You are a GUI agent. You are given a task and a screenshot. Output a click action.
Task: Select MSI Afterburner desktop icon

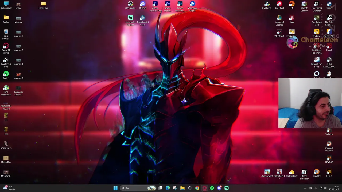tap(6, 90)
